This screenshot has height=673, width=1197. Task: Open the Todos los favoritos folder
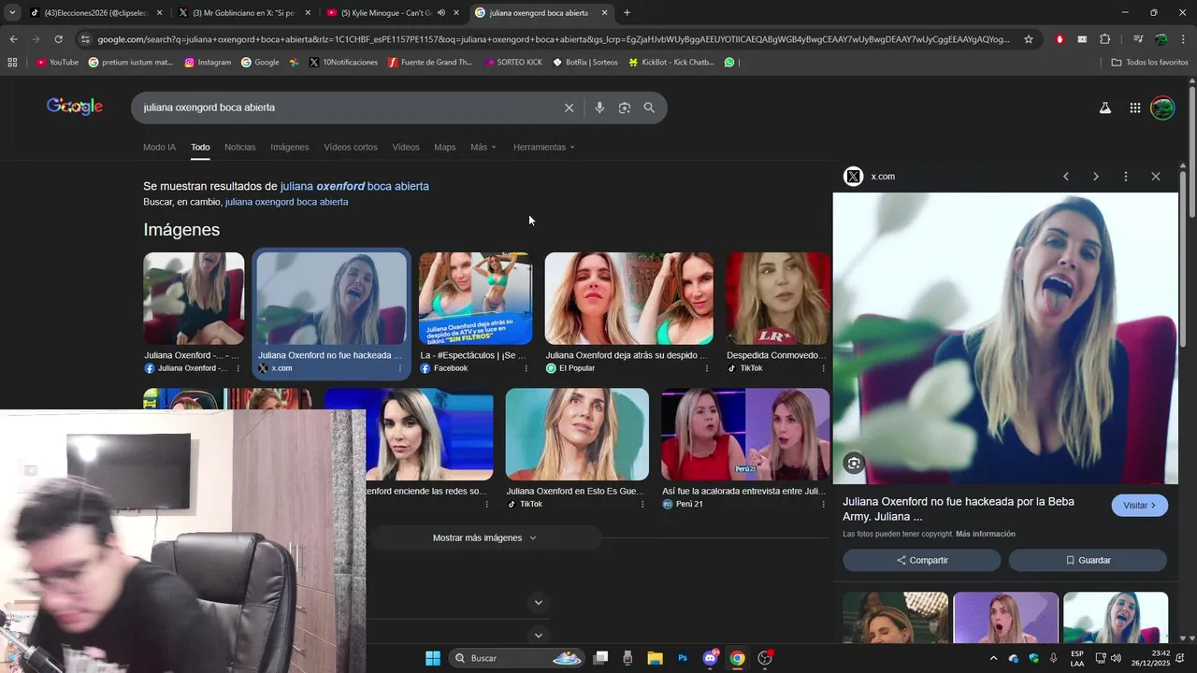(x=1149, y=63)
